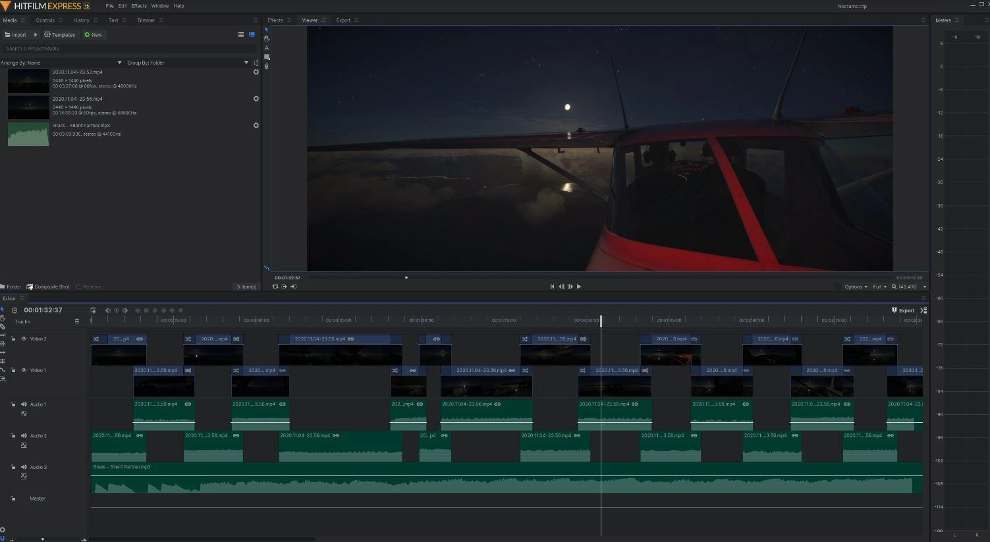Jump to previous keyframe in editor

point(107,310)
